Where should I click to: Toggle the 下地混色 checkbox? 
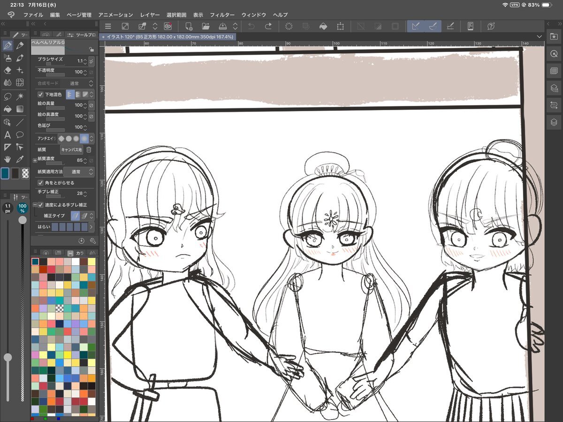(x=40, y=94)
